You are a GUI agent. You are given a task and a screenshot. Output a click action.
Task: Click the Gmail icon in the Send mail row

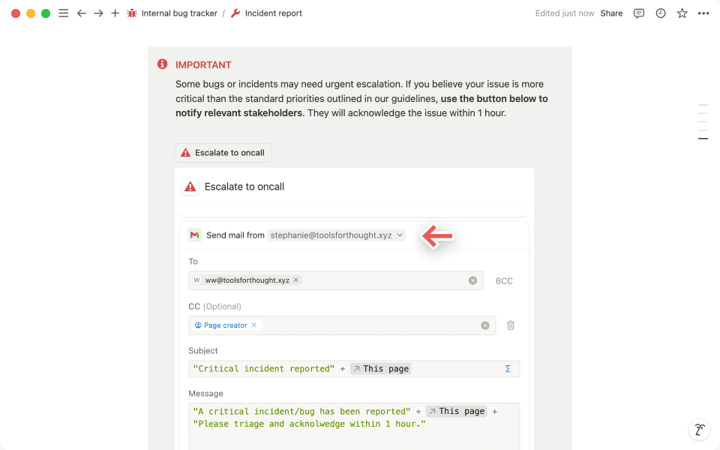[x=194, y=235]
